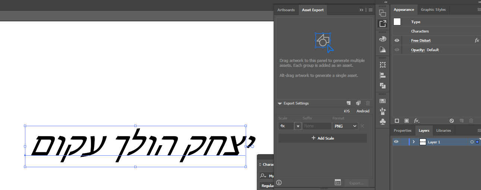Open the Color palette panel icon
This screenshot has height=190, width=481.
383,39
